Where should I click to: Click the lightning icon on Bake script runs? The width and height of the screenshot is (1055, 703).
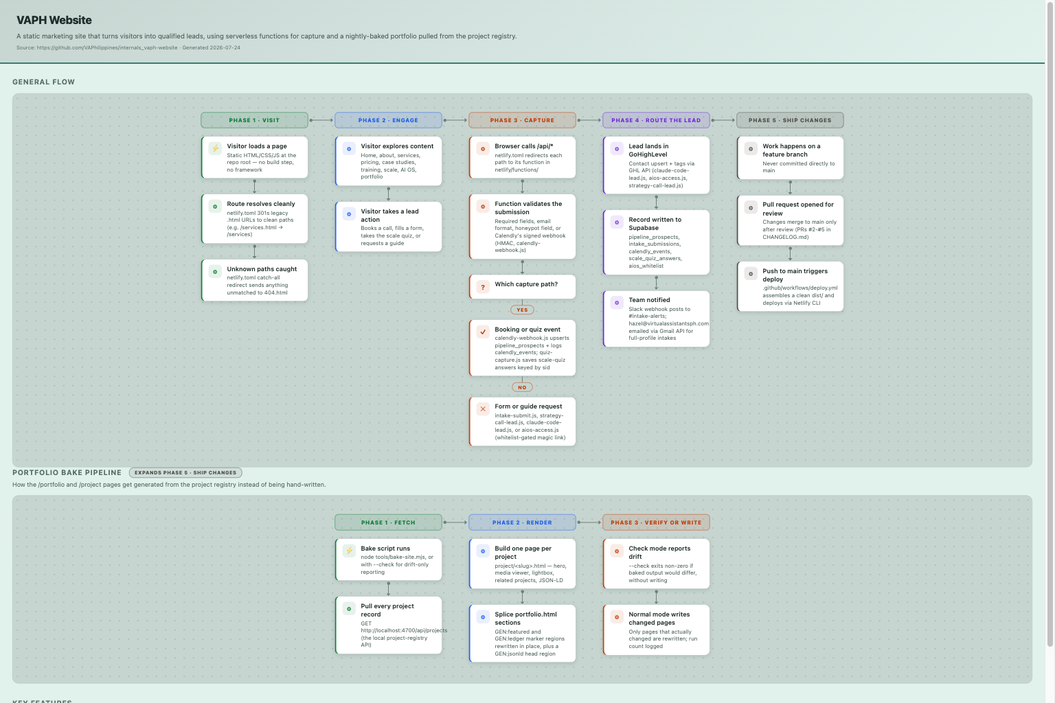click(x=349, y=551)
